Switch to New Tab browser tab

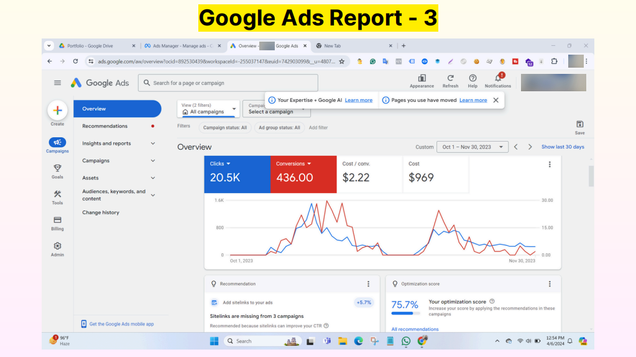point(354,46)
